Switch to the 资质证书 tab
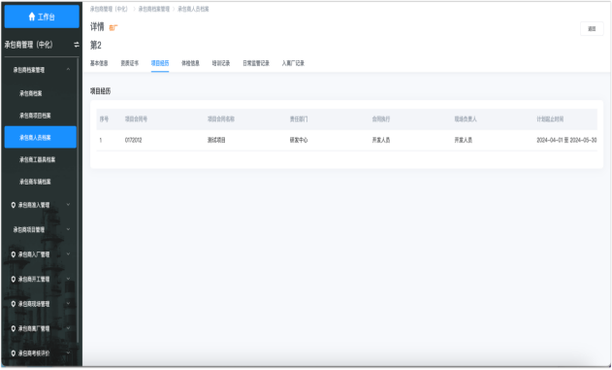The image size is (612, 370). click(x=130, y=63)
